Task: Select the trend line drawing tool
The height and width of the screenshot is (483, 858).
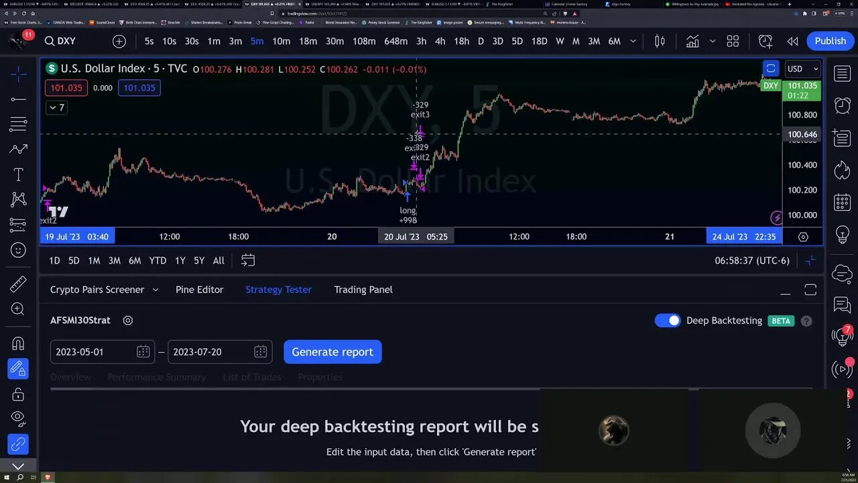Action: click(18, 100)
